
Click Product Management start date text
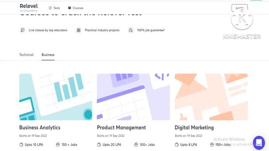tap(111, 136)
